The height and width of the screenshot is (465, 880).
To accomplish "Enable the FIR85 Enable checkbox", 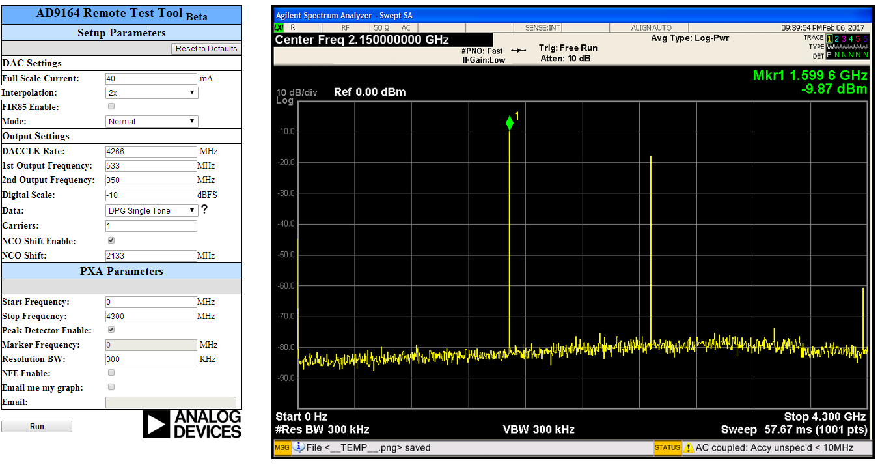I will tap(111, 106).
